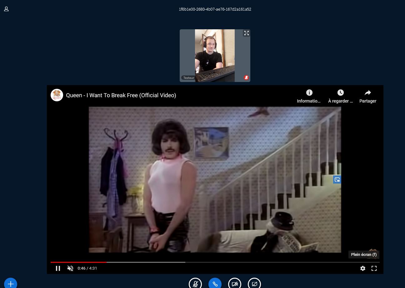This screenshot has width=405, height=288.
Task: Toggle screen sharing in the call bar
Action: coord(254,283)
